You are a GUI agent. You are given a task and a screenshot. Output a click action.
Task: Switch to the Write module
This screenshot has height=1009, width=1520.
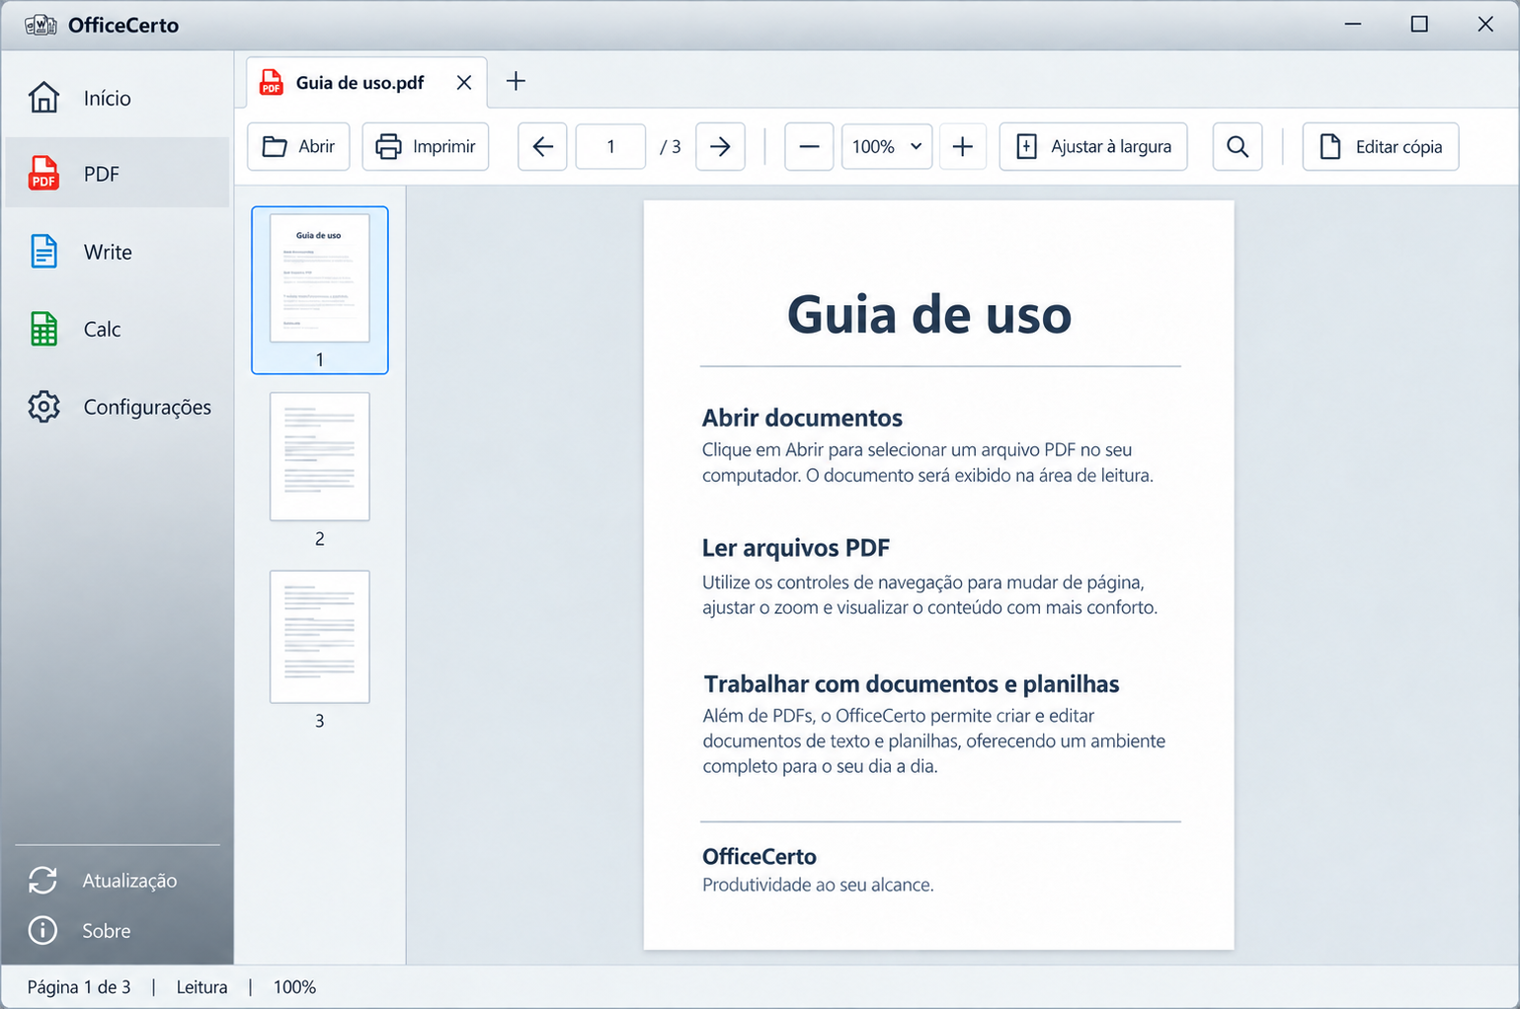(117, 252)
